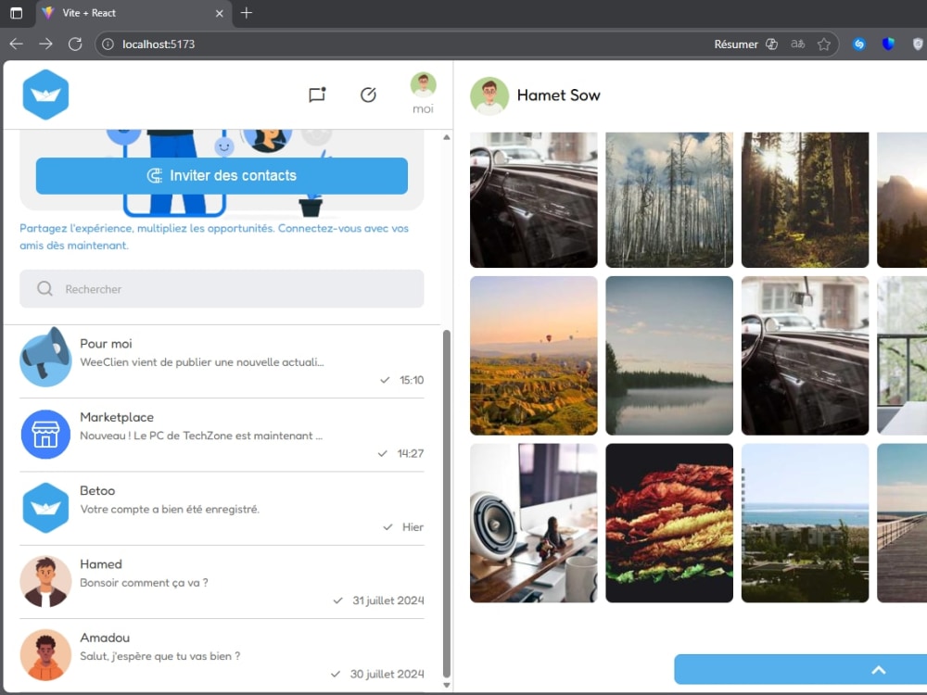The height and width of the screenshot is (695, 927).
Task: Open the bare trees cloudy sky photo
Action: [x=669, y=200]
